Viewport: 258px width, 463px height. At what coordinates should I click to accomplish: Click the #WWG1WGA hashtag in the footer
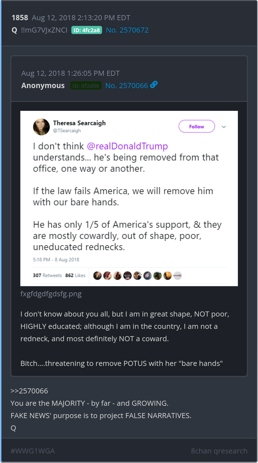33,451
